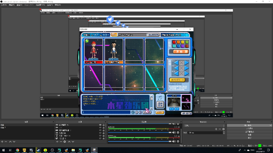
Task: Toggle visibility of video capture device source
Action: [100, 130]
